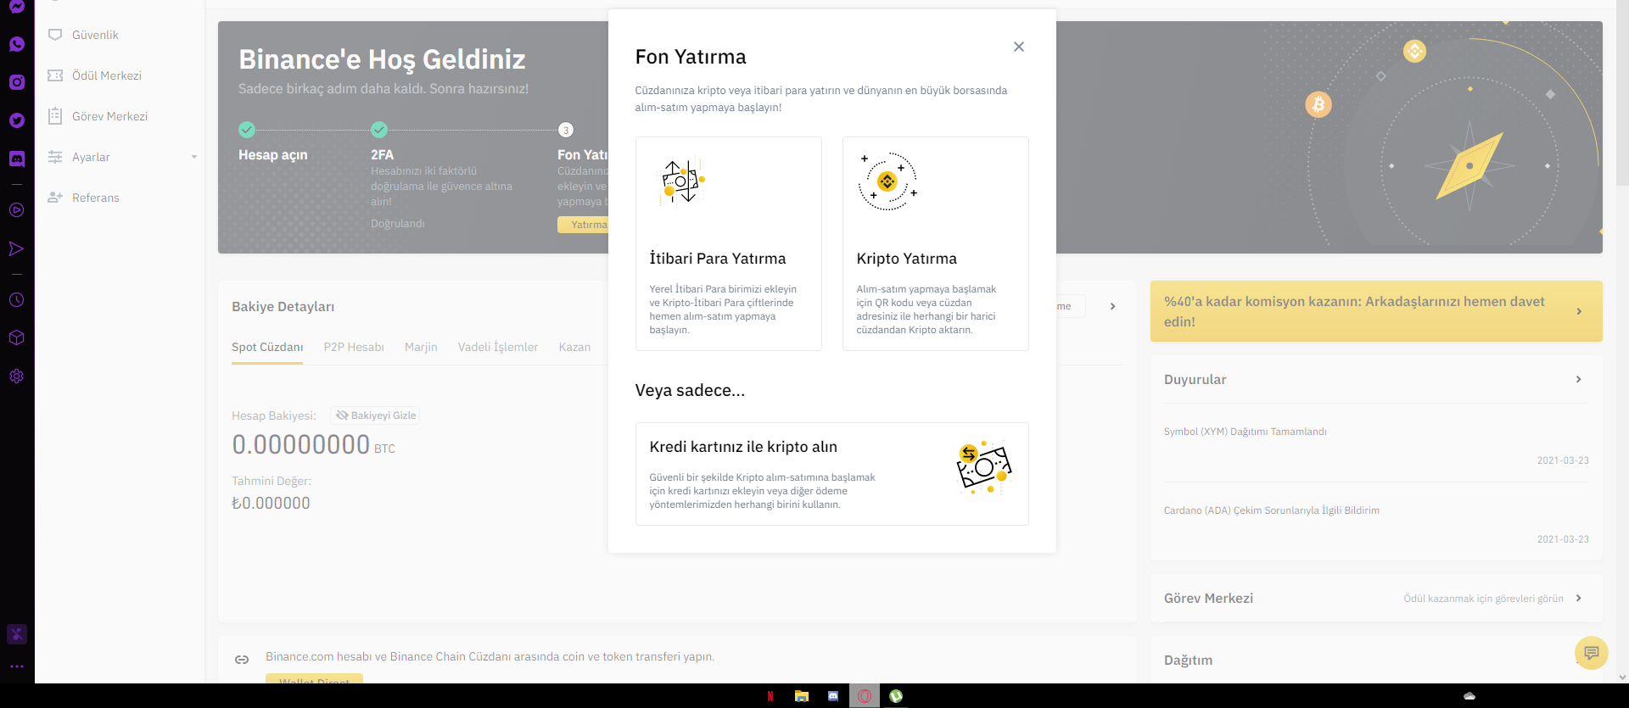
Task: Expand the right-side Görev Merkezi panel chevron
Action: tap(1578, 598)
